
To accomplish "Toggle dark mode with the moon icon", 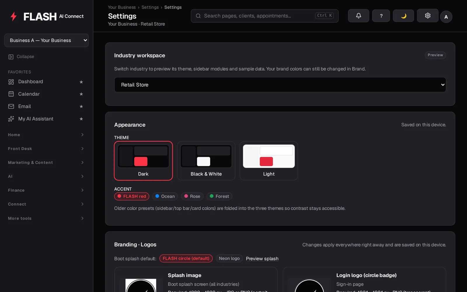I will coord(403,16).
